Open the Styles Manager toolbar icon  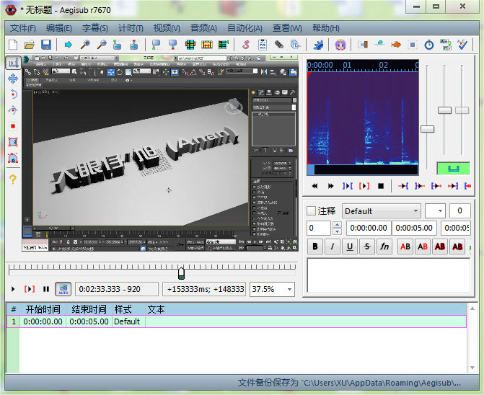coord(245,45)
